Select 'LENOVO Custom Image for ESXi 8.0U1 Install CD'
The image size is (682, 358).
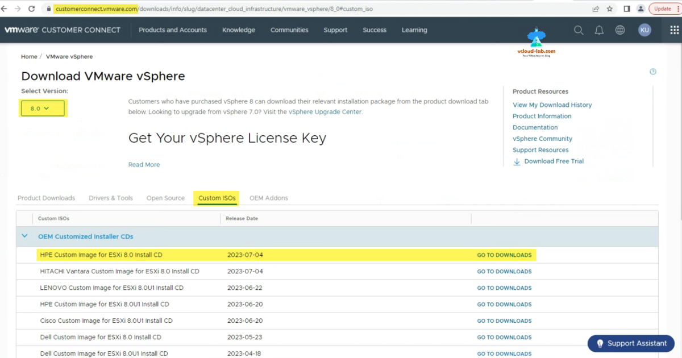[x=112, y=288]
